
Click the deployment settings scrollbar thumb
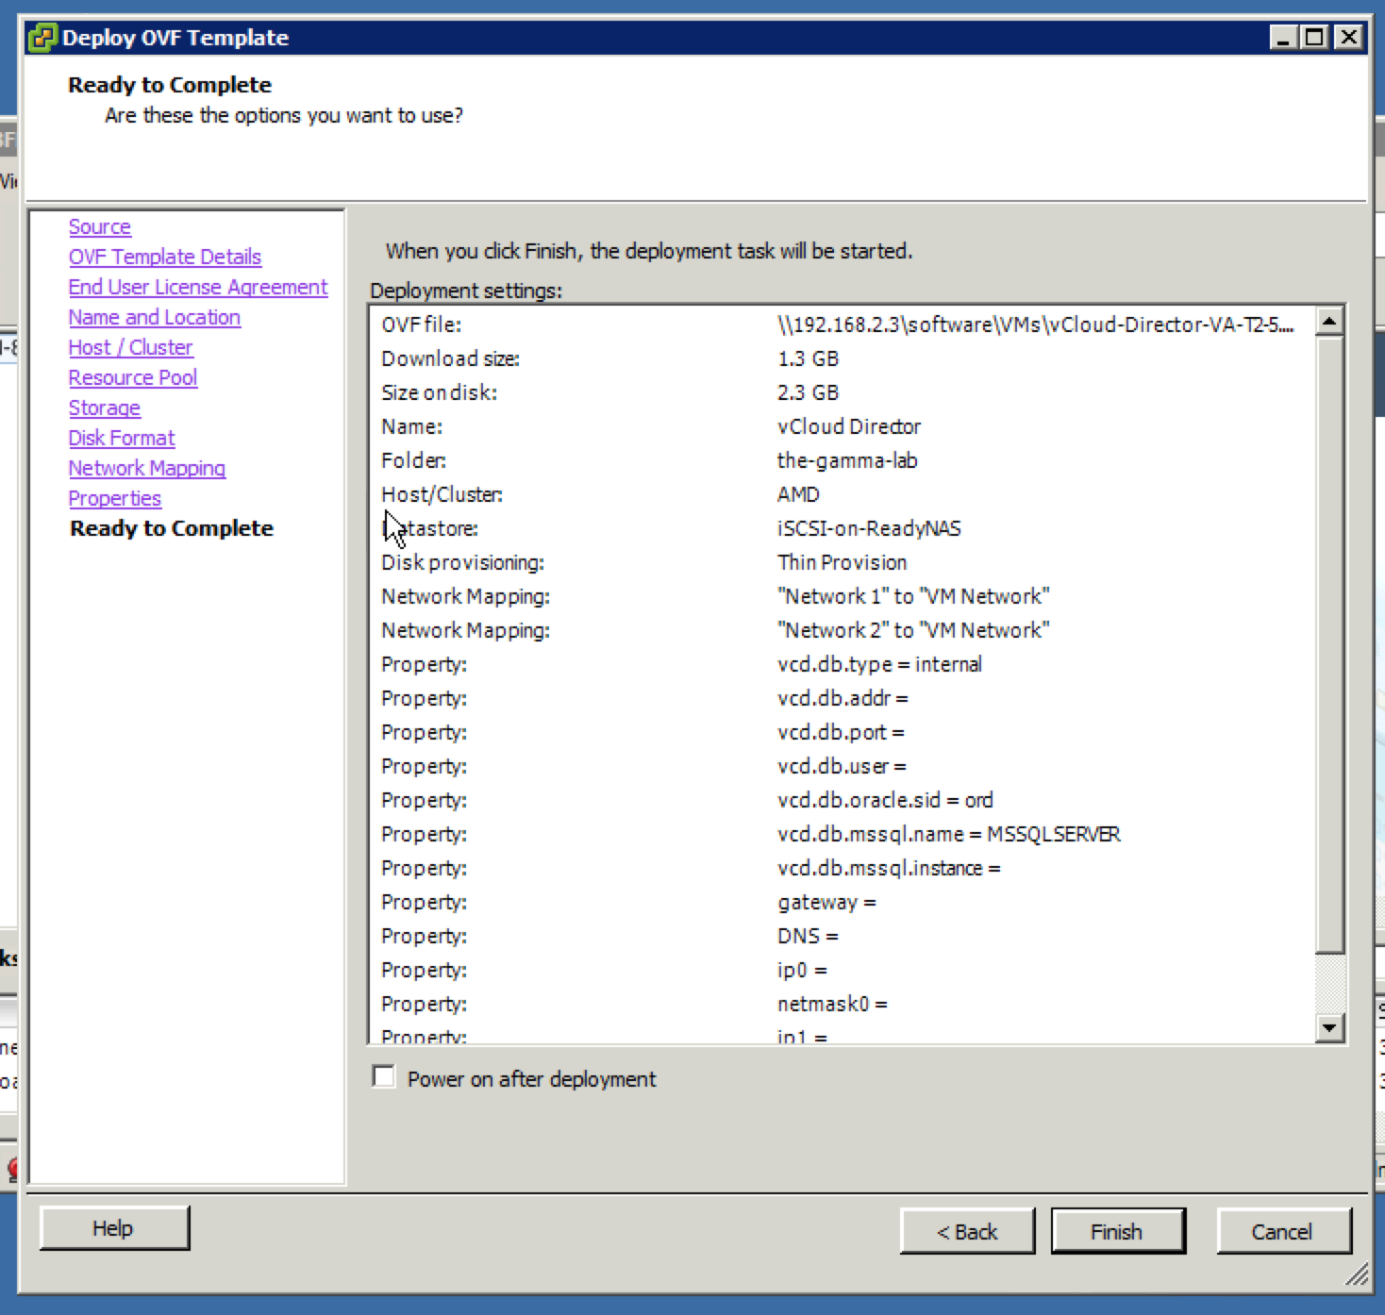click(1329, 641)
